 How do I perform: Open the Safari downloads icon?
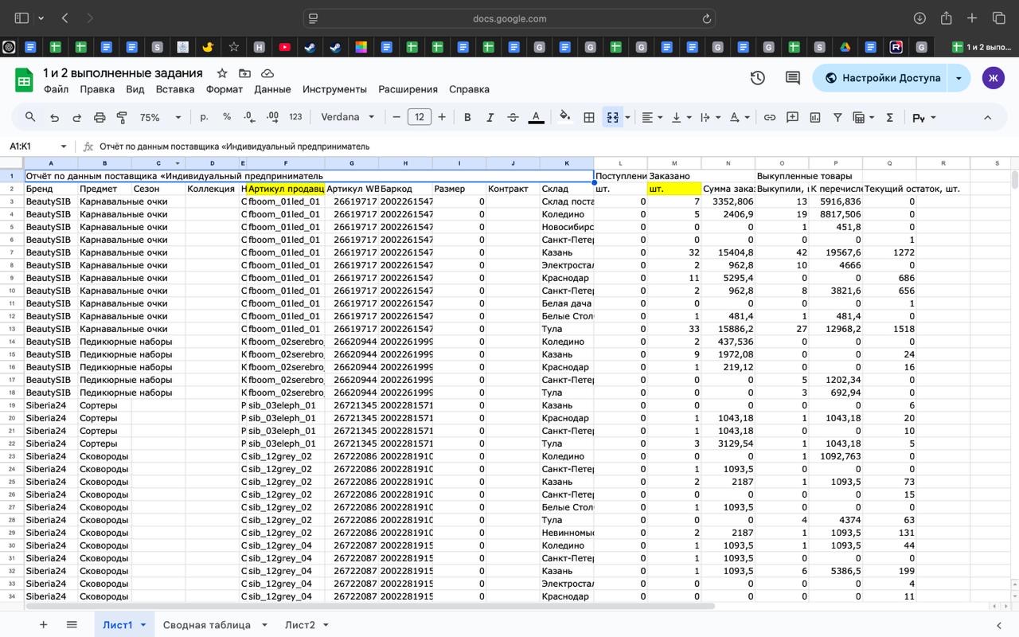pos(919,18)
